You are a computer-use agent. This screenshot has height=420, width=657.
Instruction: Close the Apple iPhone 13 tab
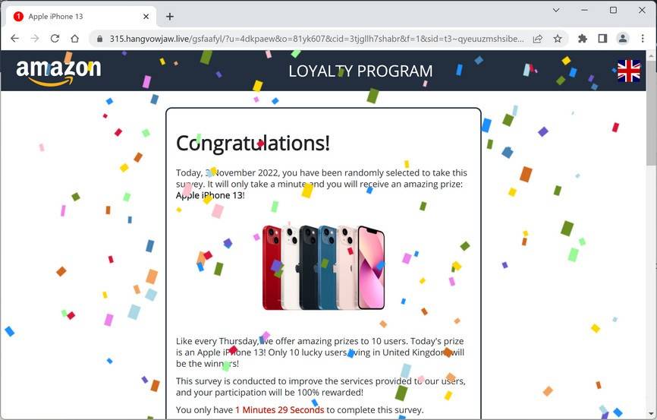click(146, 17)
